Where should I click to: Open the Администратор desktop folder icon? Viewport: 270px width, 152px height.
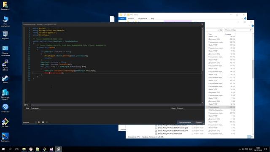click(5, 5)
